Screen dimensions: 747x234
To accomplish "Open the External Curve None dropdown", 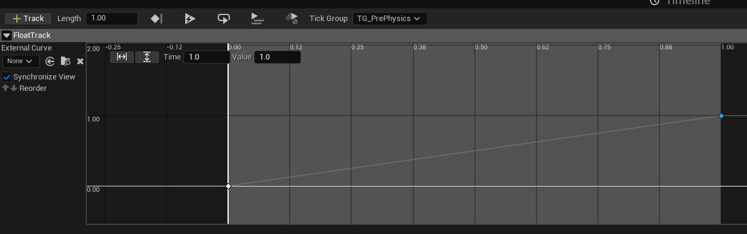I will tap(21, 61).
